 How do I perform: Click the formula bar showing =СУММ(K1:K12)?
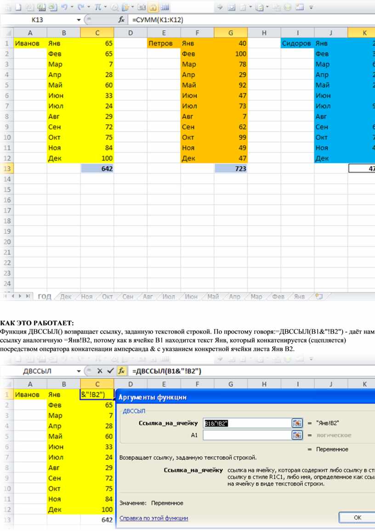[250, 20]
